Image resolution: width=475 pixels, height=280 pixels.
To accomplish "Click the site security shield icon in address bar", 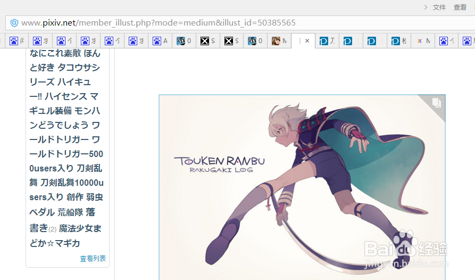I will point(14,23).
